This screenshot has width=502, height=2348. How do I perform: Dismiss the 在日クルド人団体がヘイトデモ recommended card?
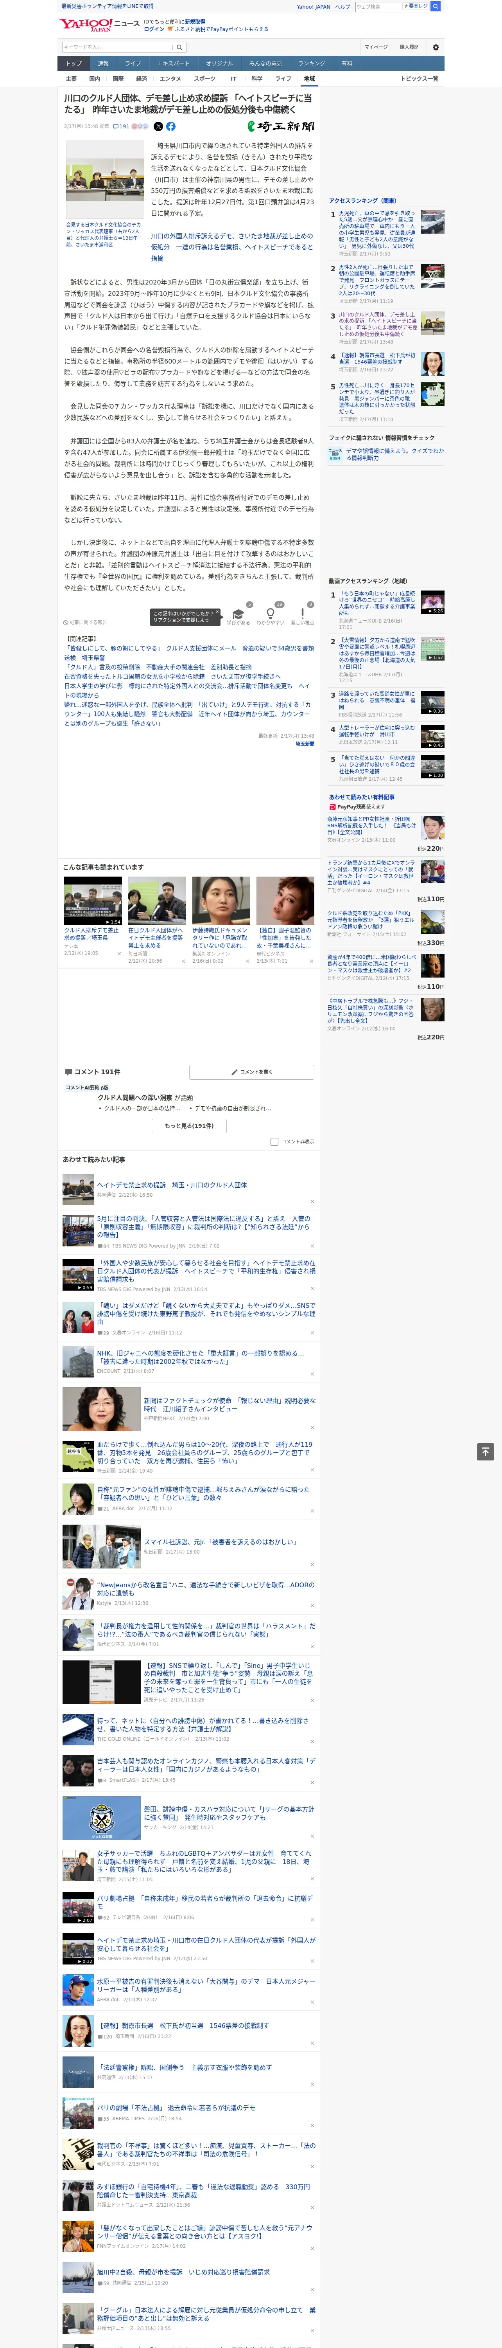tap(183, 961)
